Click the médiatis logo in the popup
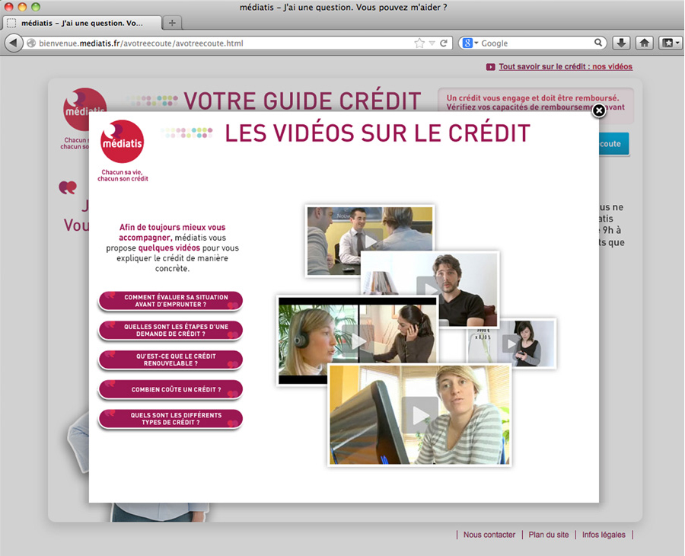The height and width of the screenshot is (556, 685). pyautogui.click(x=123, y=142)
